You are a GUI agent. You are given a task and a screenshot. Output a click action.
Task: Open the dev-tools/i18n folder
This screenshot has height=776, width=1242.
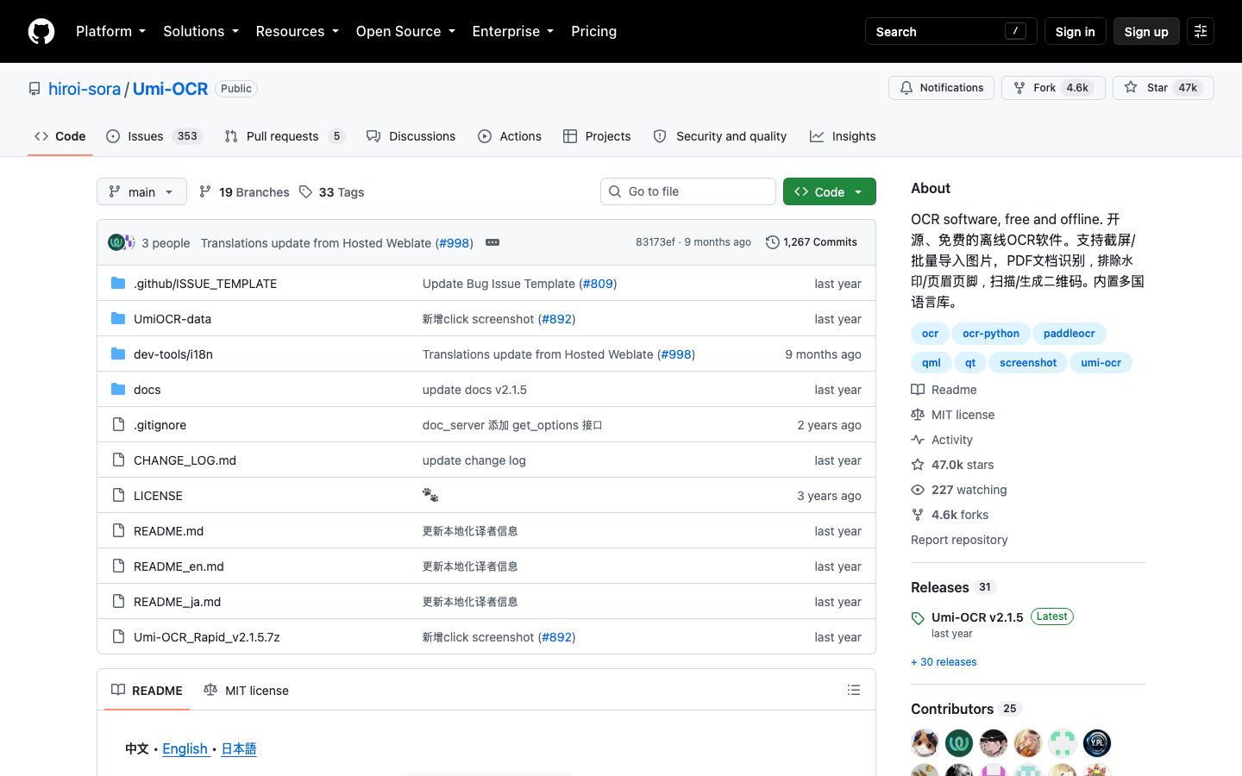[x=173, y=354]
